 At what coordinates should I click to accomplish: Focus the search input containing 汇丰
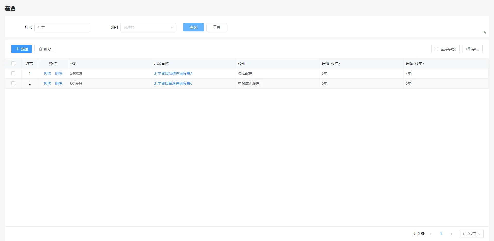click(62, 27)
